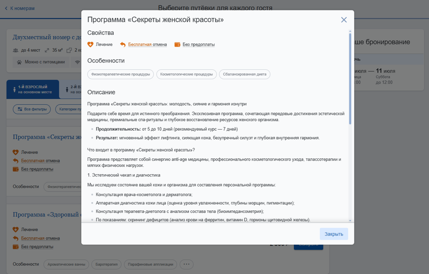Switch to 1-й взрослый tab
The height and width of the screenshot is (274, 429).
pyautogui.click(x=33, y=89)
